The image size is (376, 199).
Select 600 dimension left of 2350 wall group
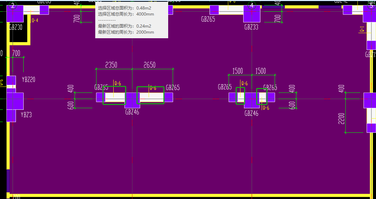click(x=71, y=105)
